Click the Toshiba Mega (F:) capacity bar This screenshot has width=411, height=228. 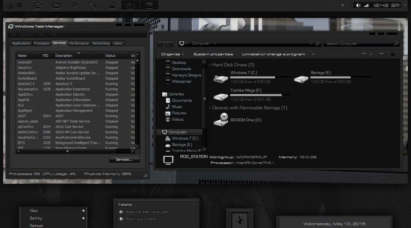tap(260, 95)
